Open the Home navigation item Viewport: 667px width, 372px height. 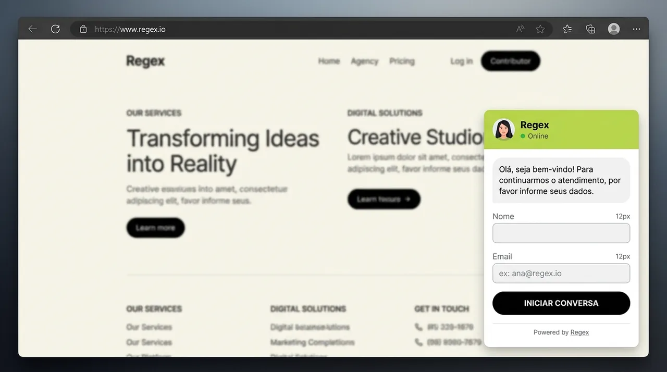329,61
